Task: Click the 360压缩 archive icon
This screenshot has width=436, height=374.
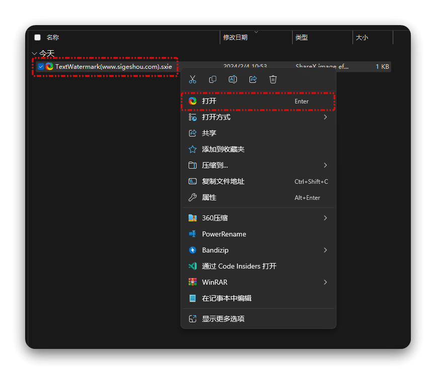Action: point(193,217)
